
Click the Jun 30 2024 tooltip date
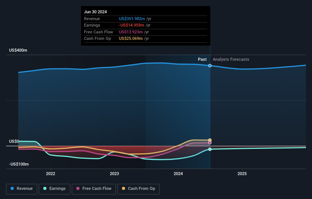[95, 12]
